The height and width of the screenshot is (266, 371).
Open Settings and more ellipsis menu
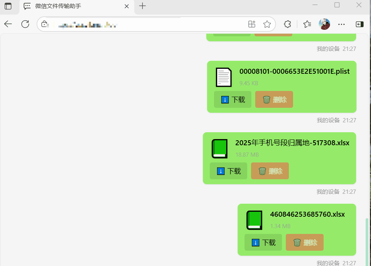(x=342, y=24)
